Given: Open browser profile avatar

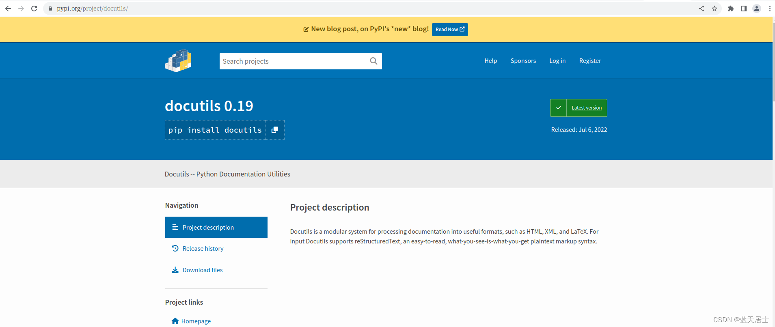Looking at the screenshot, I should 757,9.
